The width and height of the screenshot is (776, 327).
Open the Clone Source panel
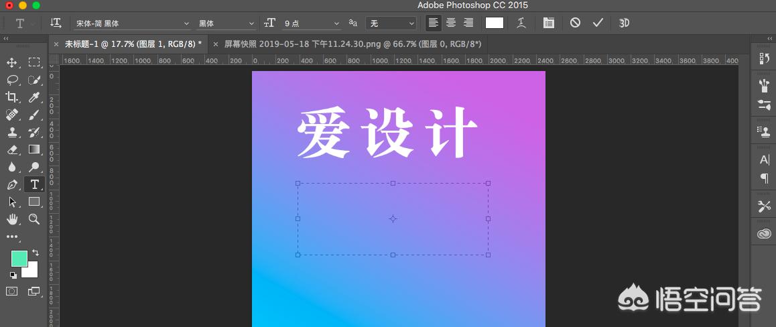point(764,132)
